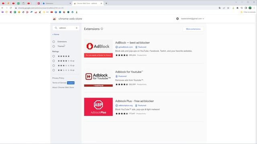Open a new browser tab

click(x=106, y=3)
